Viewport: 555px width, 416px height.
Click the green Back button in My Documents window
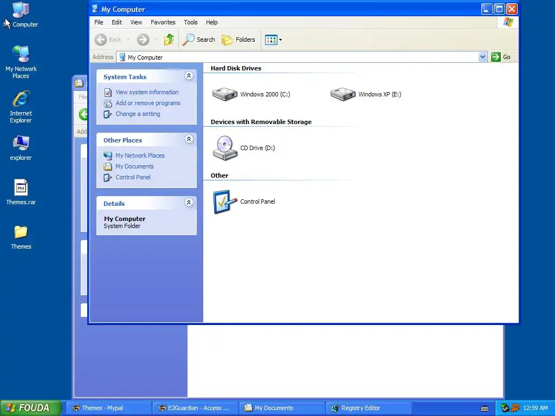83,114
